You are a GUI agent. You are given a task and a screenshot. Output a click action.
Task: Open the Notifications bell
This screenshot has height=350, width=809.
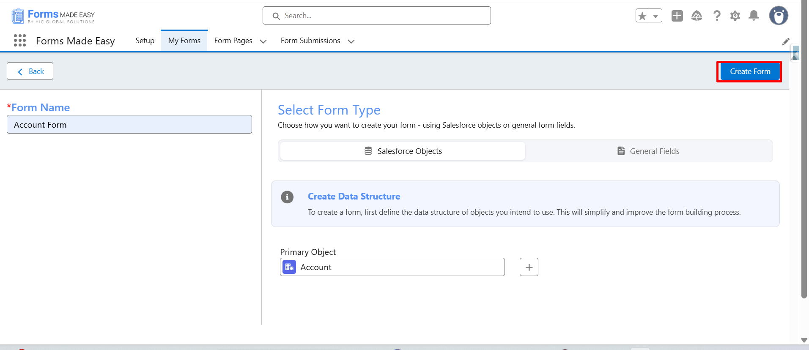(754, 16)
